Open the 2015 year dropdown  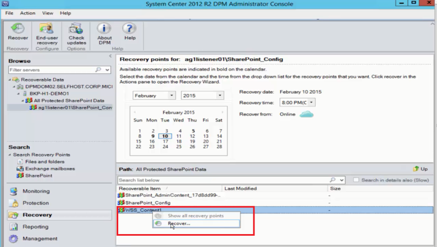point(220,96)
